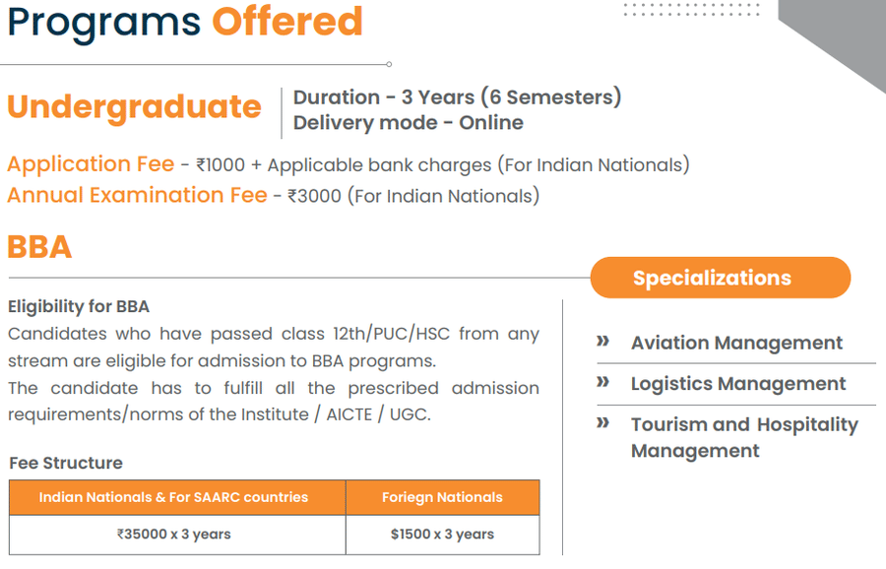
Task: Click the Application Fee label
Action: click(91, 164)
